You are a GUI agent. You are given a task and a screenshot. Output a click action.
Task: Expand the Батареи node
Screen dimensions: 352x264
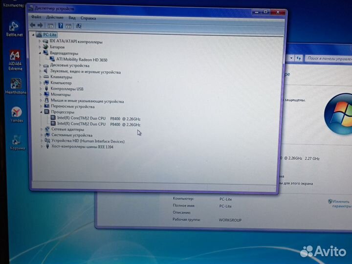pos(40,47)
